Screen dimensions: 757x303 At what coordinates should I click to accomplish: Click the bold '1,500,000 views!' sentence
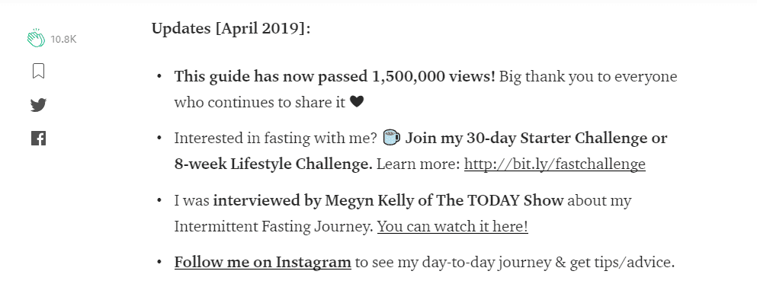tap(335, 76)
